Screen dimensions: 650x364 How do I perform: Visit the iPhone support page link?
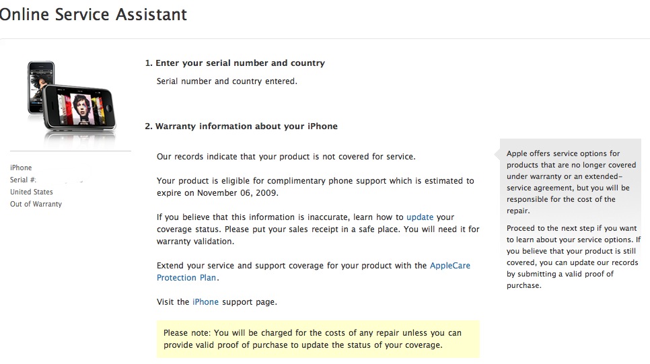[x=205, y=302]
